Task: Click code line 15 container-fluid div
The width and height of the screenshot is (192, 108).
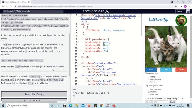Action: (99, 63)
